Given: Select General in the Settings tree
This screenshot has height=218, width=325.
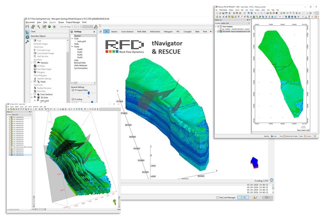Looking at the screenshot, I should (x=77, y=36).
